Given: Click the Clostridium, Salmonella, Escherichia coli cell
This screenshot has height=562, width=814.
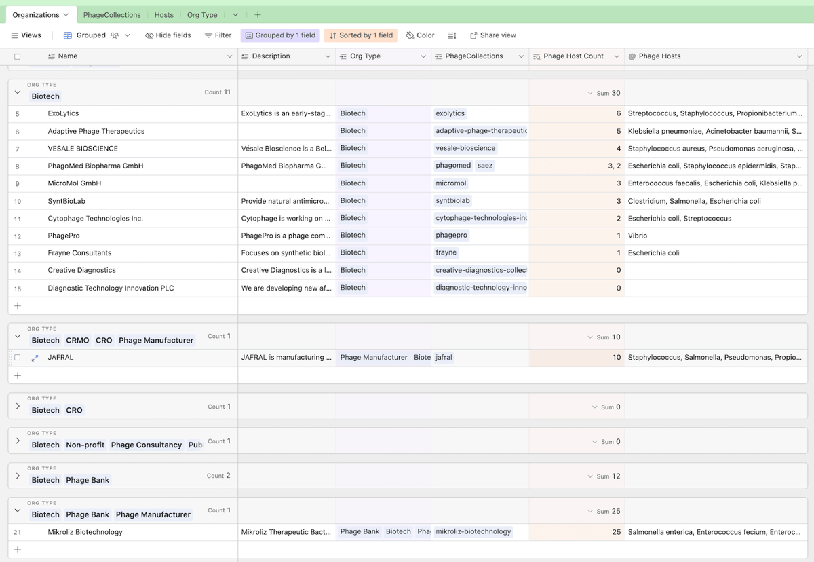Looking at the screenshot, I should pos(716,201).
